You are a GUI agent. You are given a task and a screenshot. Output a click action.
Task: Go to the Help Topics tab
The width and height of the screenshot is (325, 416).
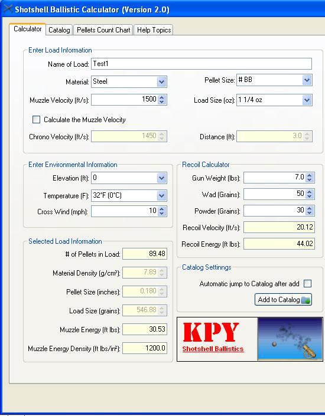(x=154, y=30)
